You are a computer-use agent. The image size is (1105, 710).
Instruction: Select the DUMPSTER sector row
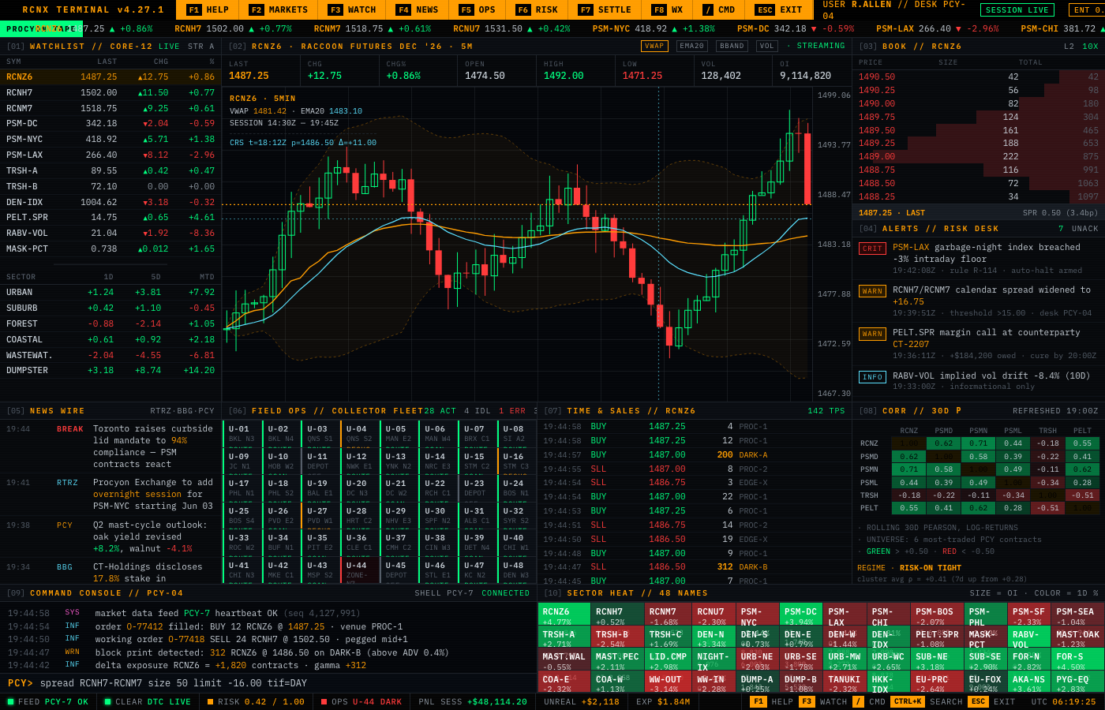[x=110, y=370]
